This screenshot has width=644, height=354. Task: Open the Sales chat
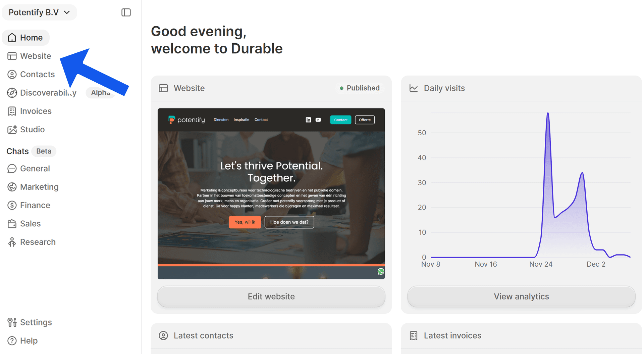(24, 224)
